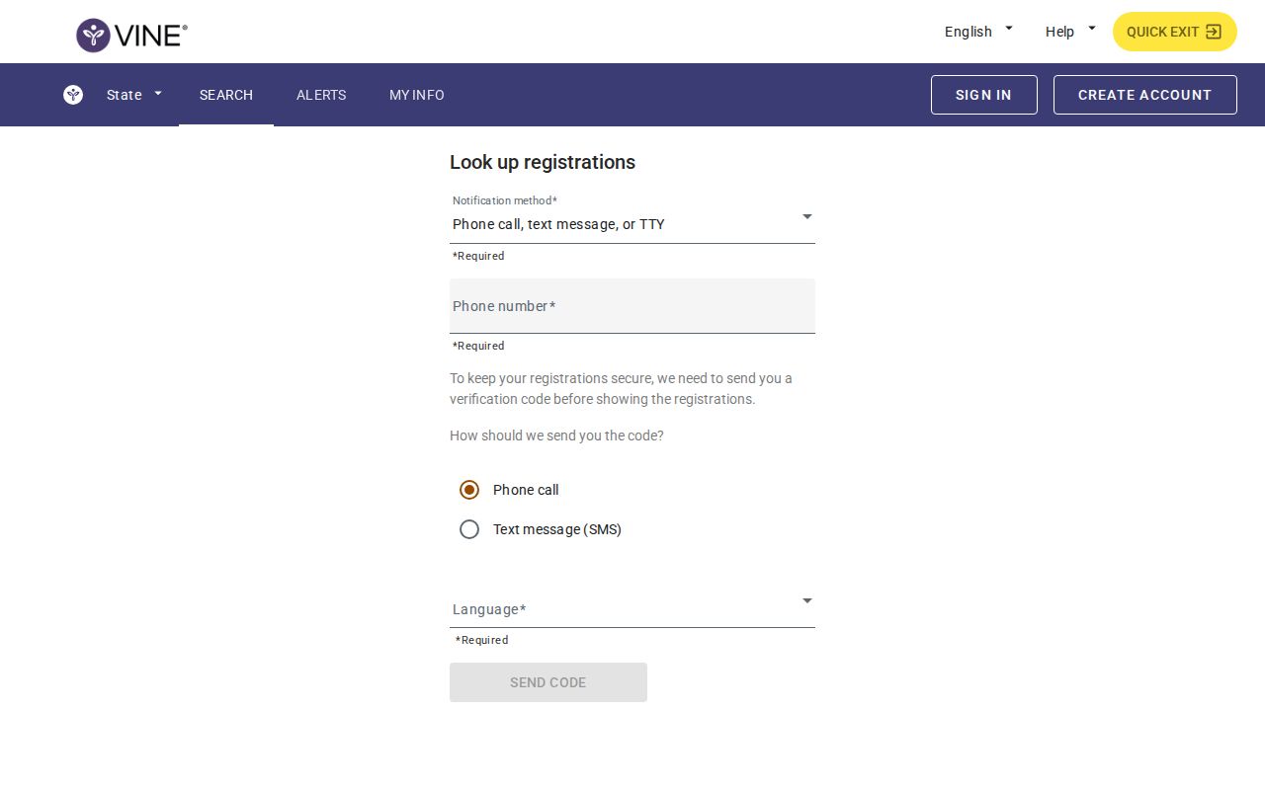Viewport: 1265px width, 790px height.
Task: Click the SEND CODE button
Action: [548, 682]
